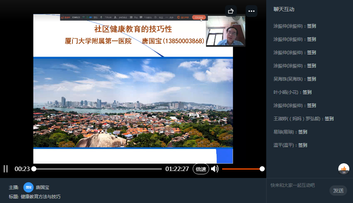Image resolution: width=353 pixels, height=203 pixels.
Task: Click the city skyline slide image
Action: pyautogui.click(x=133, y=103)
